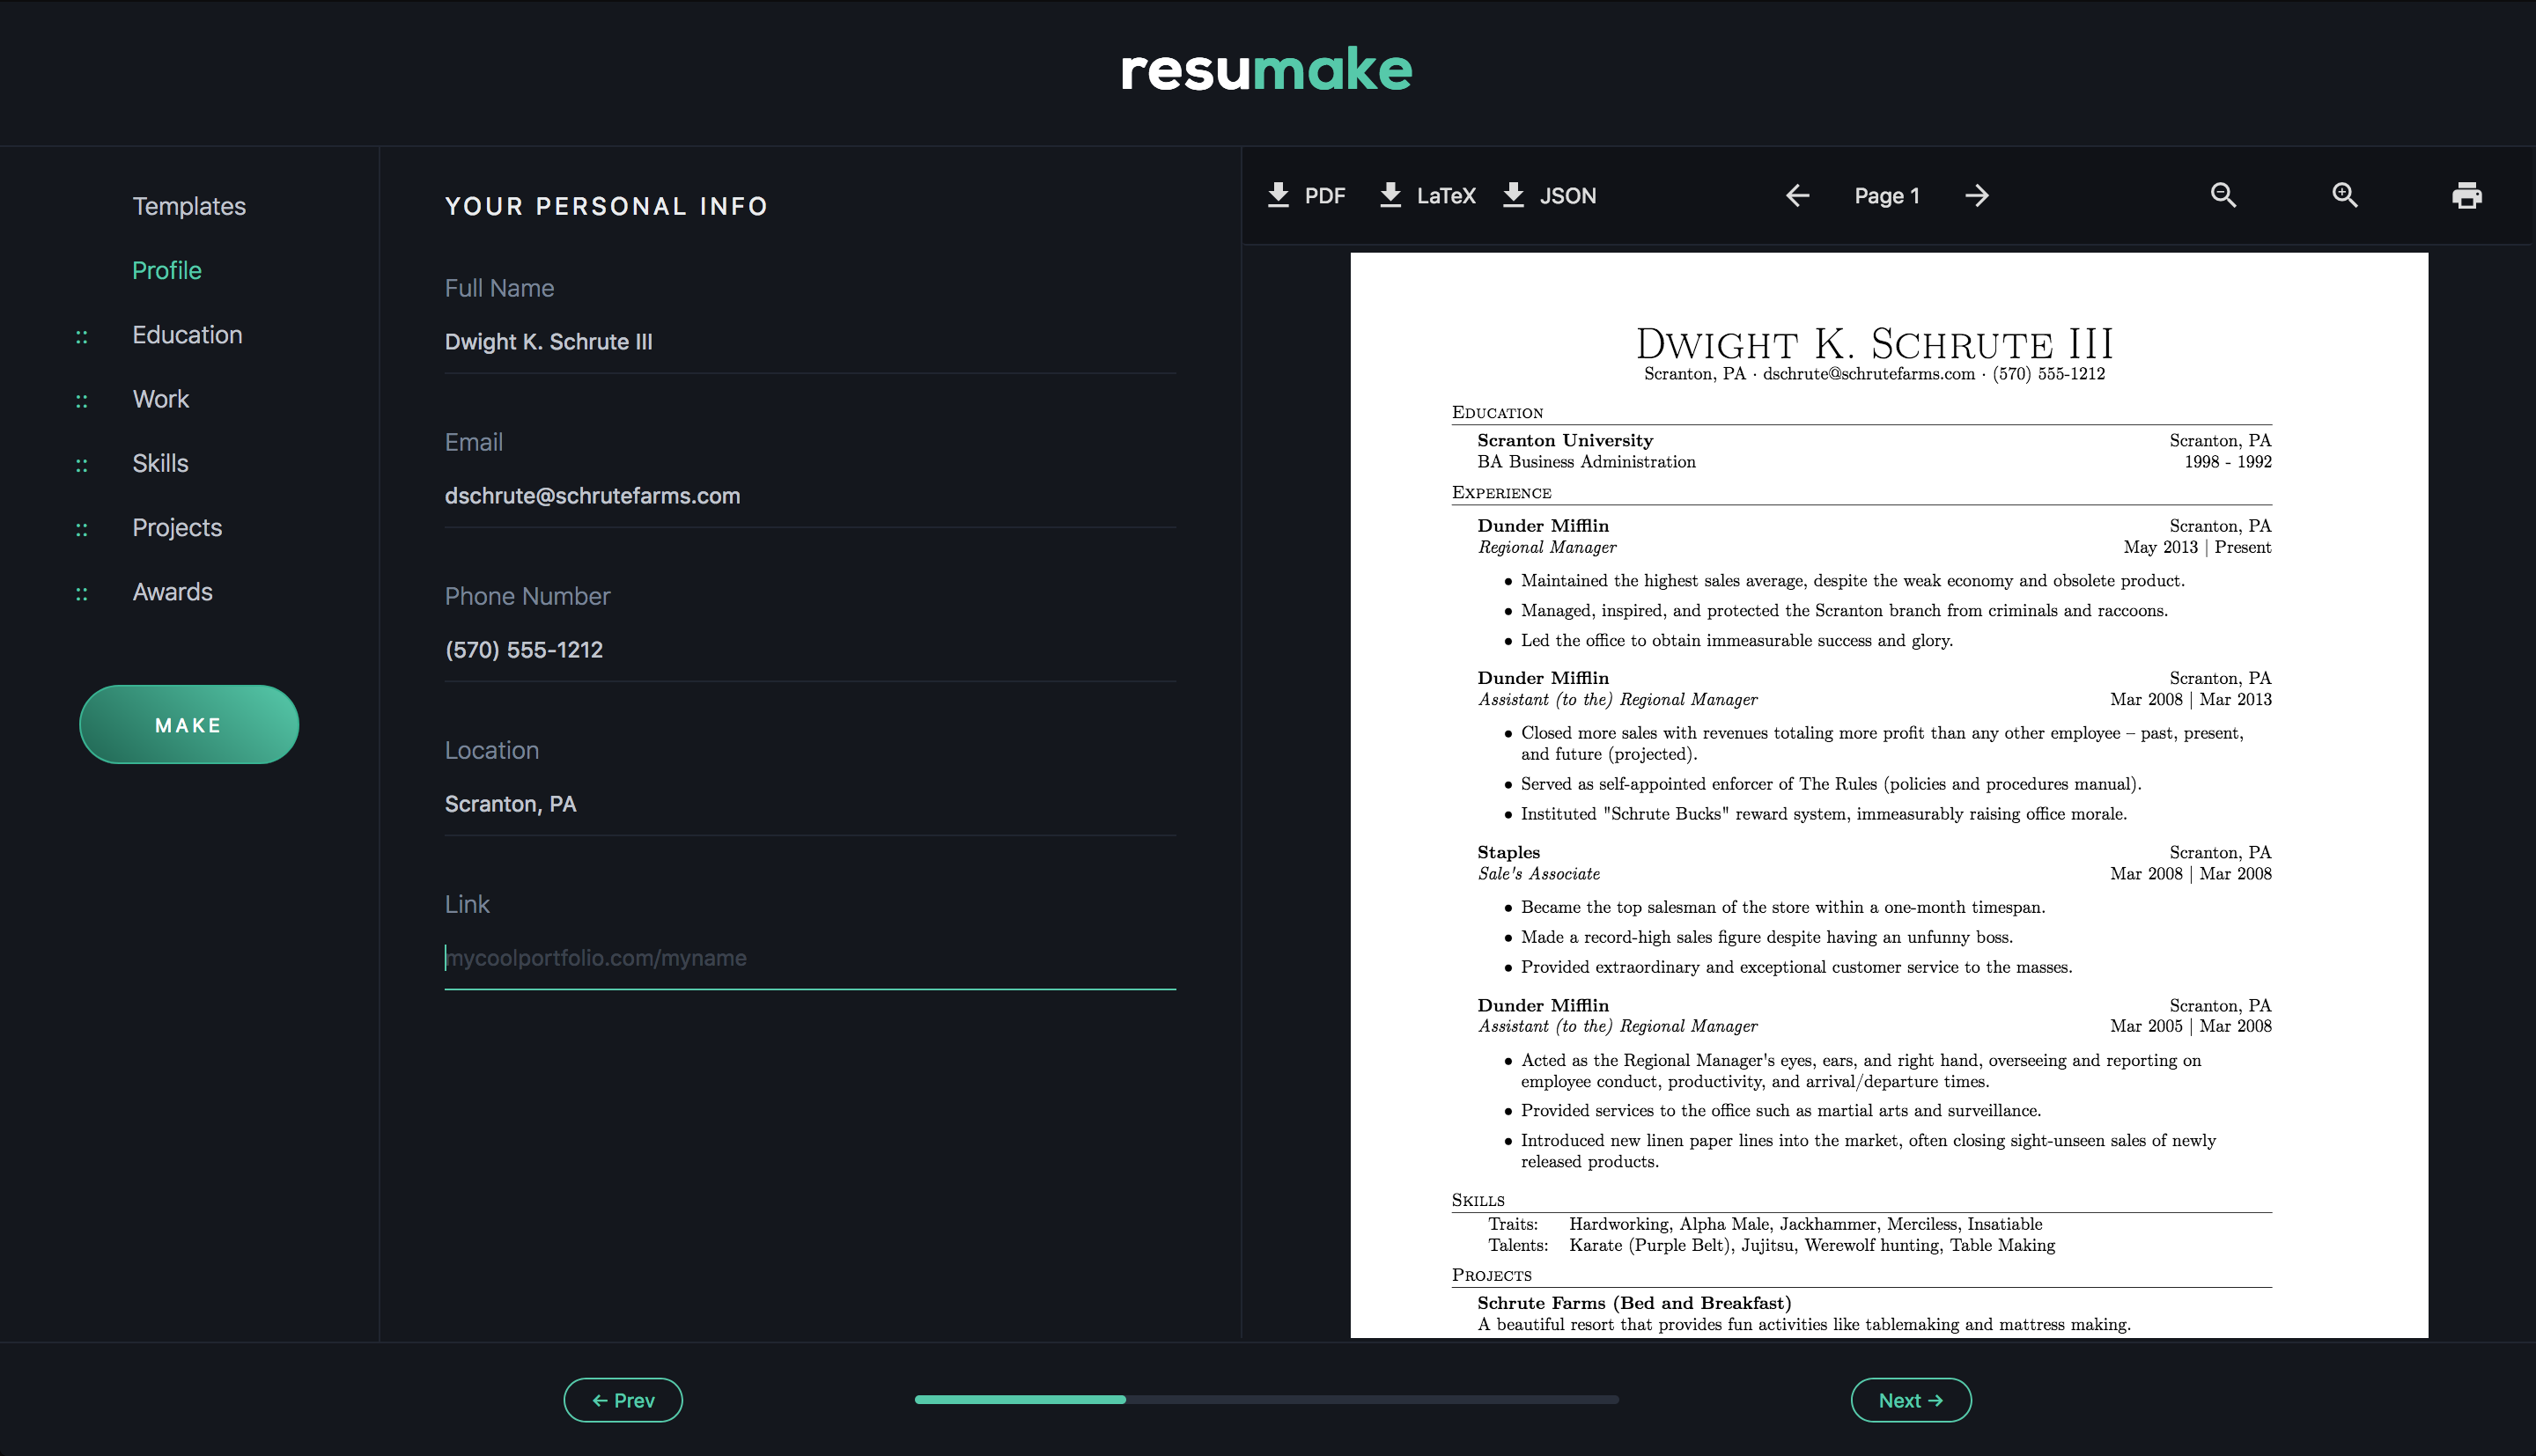Click into the Link input field
The height and width of the screenshot is (1456, 2536).
tap(808, 957)
